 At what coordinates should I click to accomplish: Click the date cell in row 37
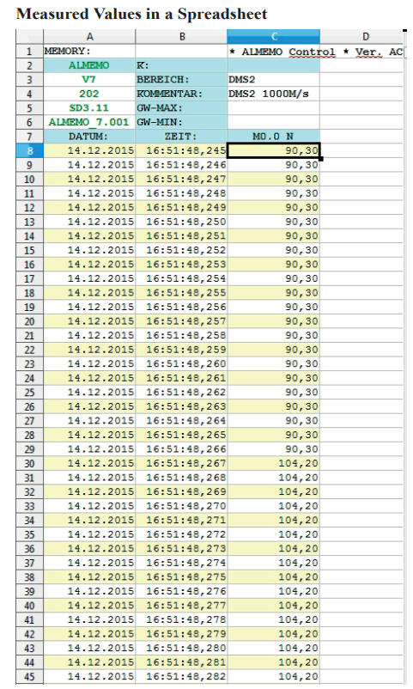(x=89, y=563)
